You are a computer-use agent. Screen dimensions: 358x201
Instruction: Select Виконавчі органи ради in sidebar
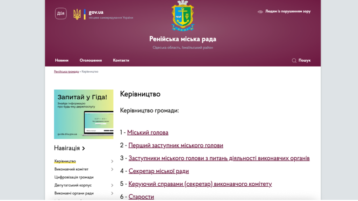pyautogui.click(x=74, y=193)
